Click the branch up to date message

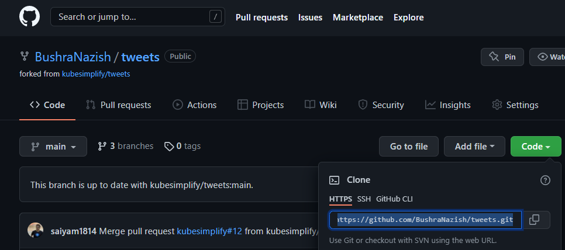(142, 185)
